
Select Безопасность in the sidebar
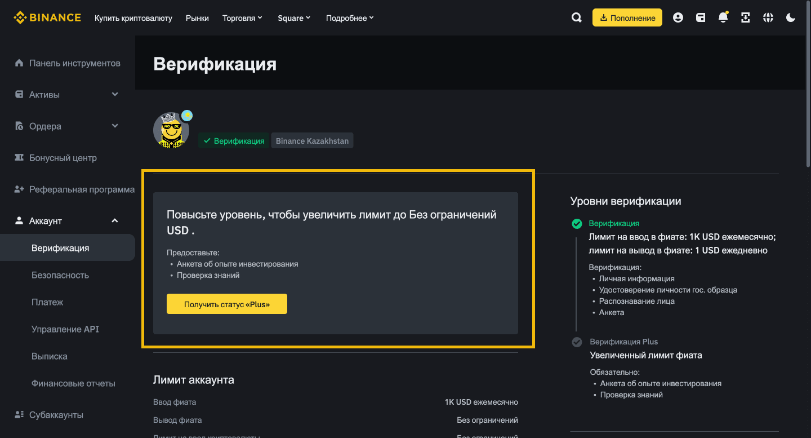[x=60, y=275]
